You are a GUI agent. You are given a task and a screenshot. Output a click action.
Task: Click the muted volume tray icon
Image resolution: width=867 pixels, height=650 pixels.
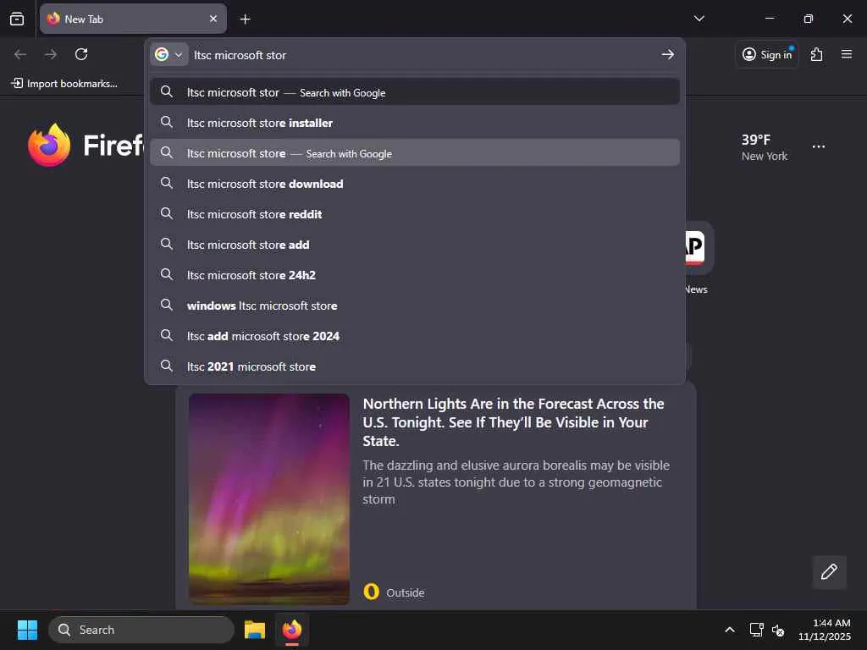[x=778, y=630]
